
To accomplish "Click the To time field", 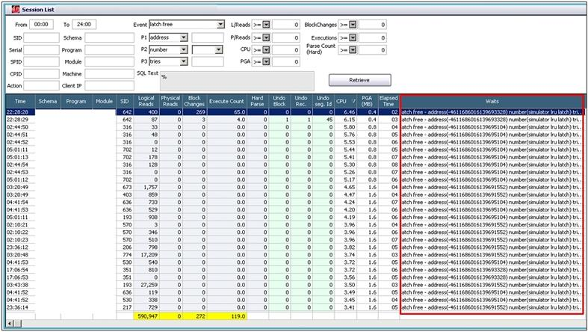I will 84,25.
